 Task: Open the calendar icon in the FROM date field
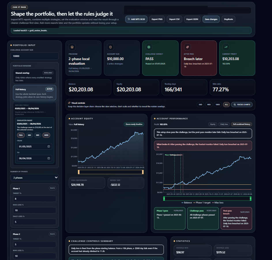click(48, 146)
